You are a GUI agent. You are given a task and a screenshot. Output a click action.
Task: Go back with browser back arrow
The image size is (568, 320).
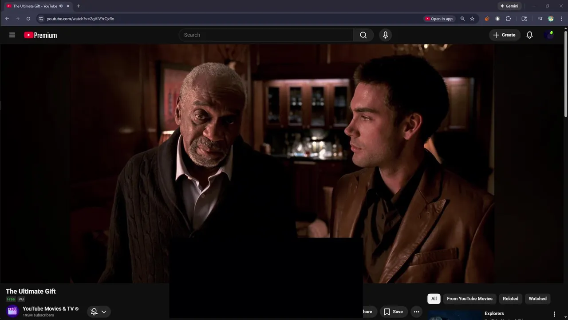(7, 19)
